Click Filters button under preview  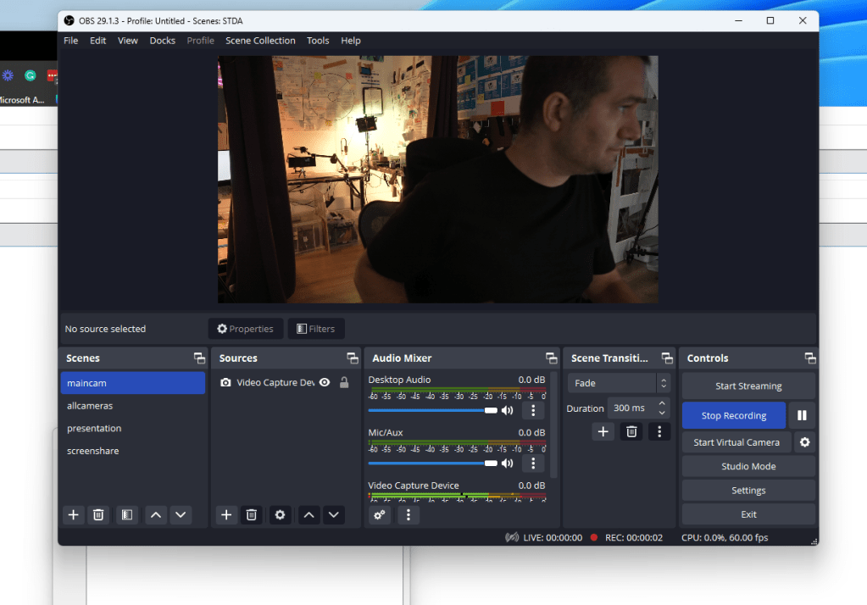316,329
